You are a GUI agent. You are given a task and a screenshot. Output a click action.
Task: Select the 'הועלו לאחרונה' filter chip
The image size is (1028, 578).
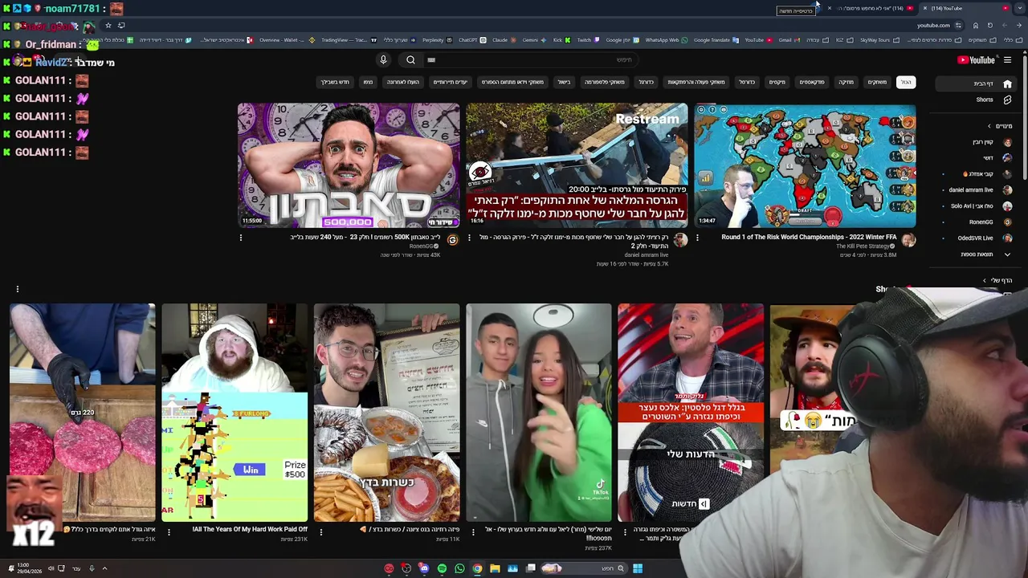coord(403,82)
